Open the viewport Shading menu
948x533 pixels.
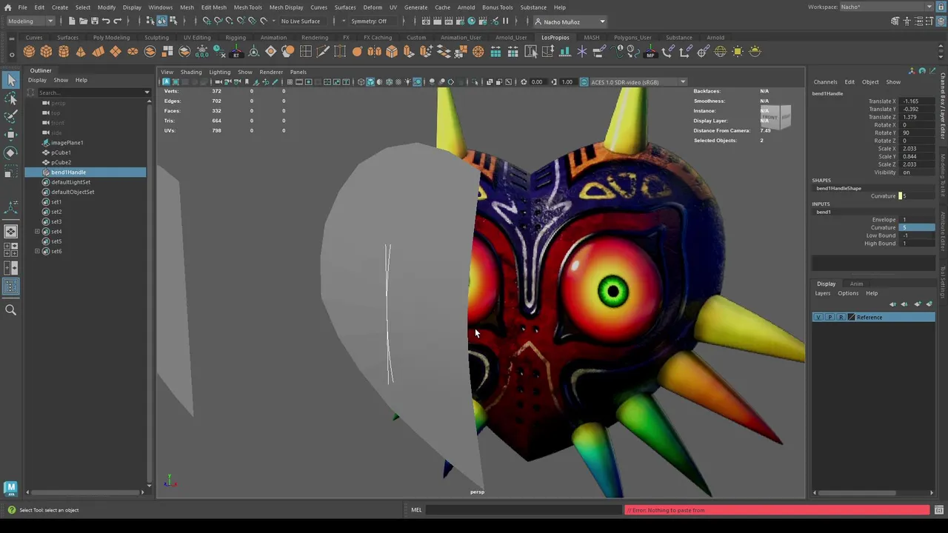point(191,73)
